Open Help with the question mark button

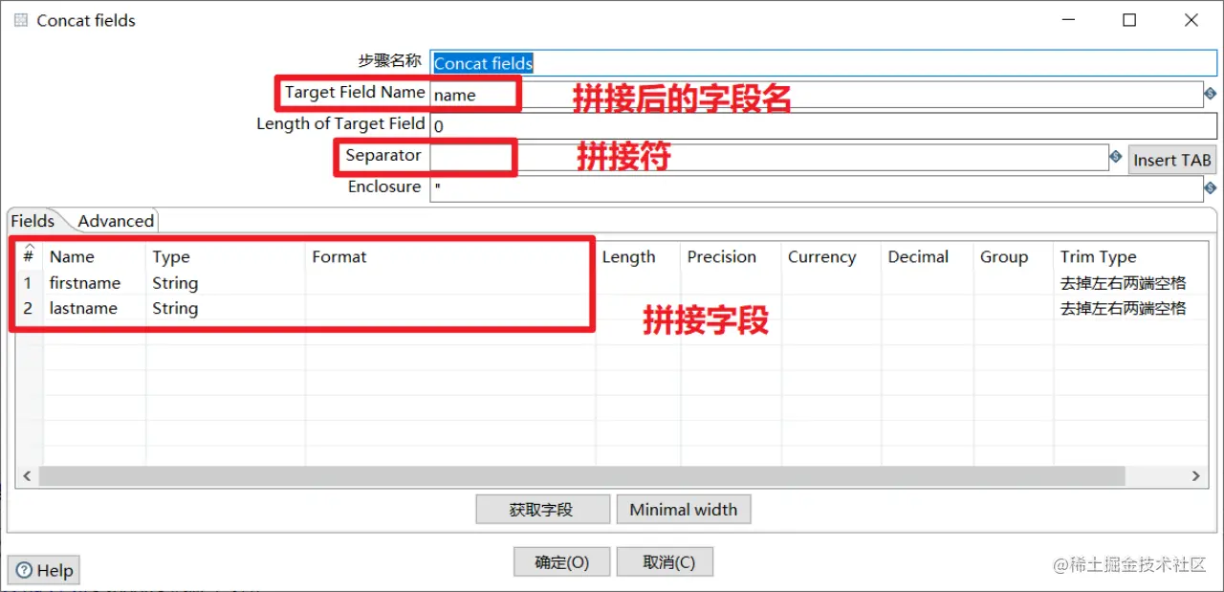(44, 570)
